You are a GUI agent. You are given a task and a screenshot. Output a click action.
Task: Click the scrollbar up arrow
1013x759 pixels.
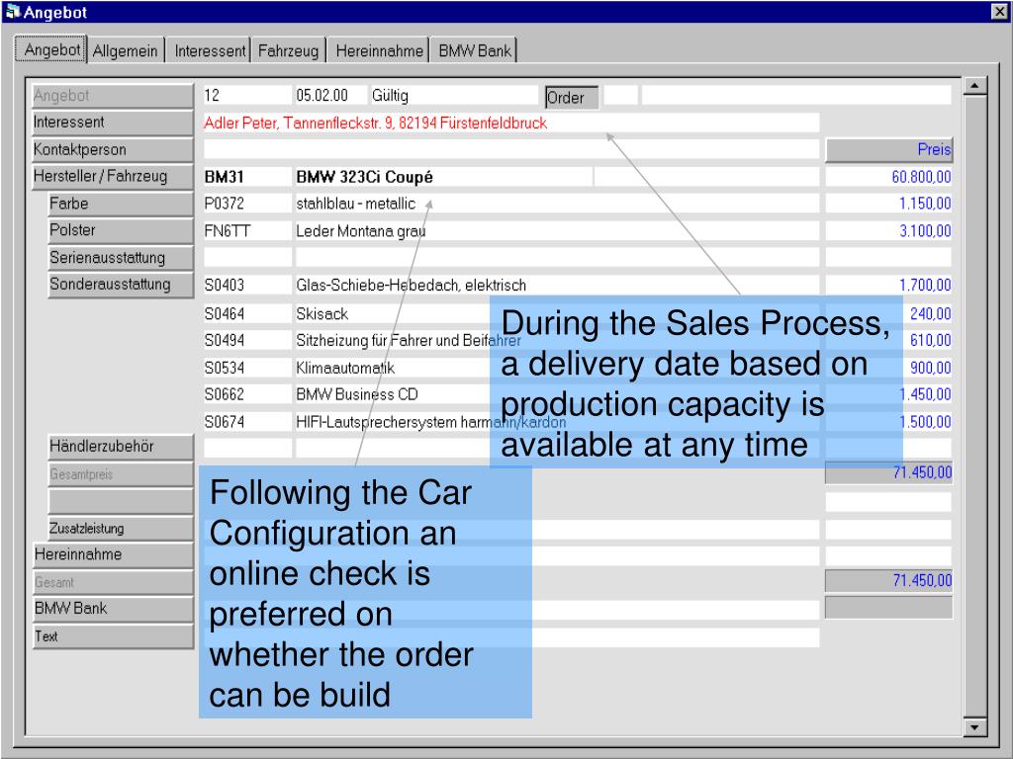click(974, 86)
